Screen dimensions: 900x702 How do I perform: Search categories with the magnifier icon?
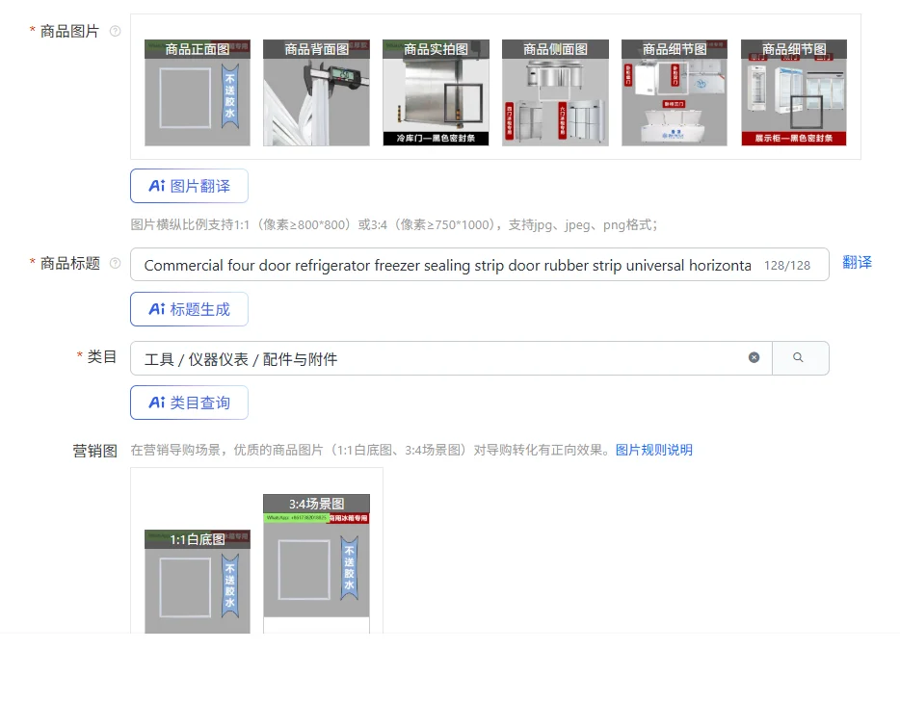(x=801, y=358)
